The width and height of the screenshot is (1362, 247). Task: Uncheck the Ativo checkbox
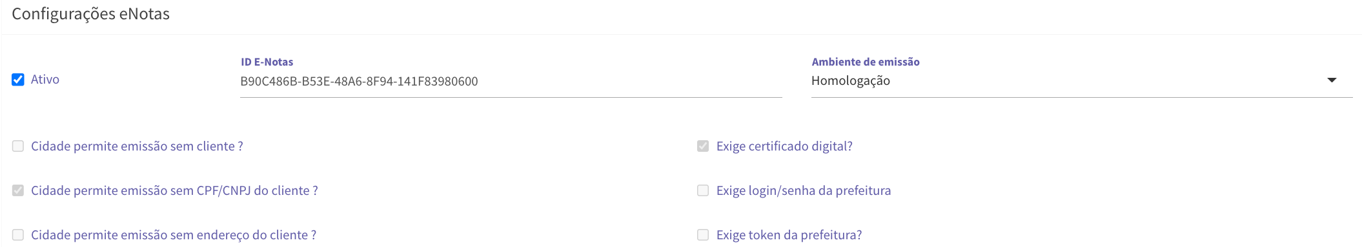[18, 80]
